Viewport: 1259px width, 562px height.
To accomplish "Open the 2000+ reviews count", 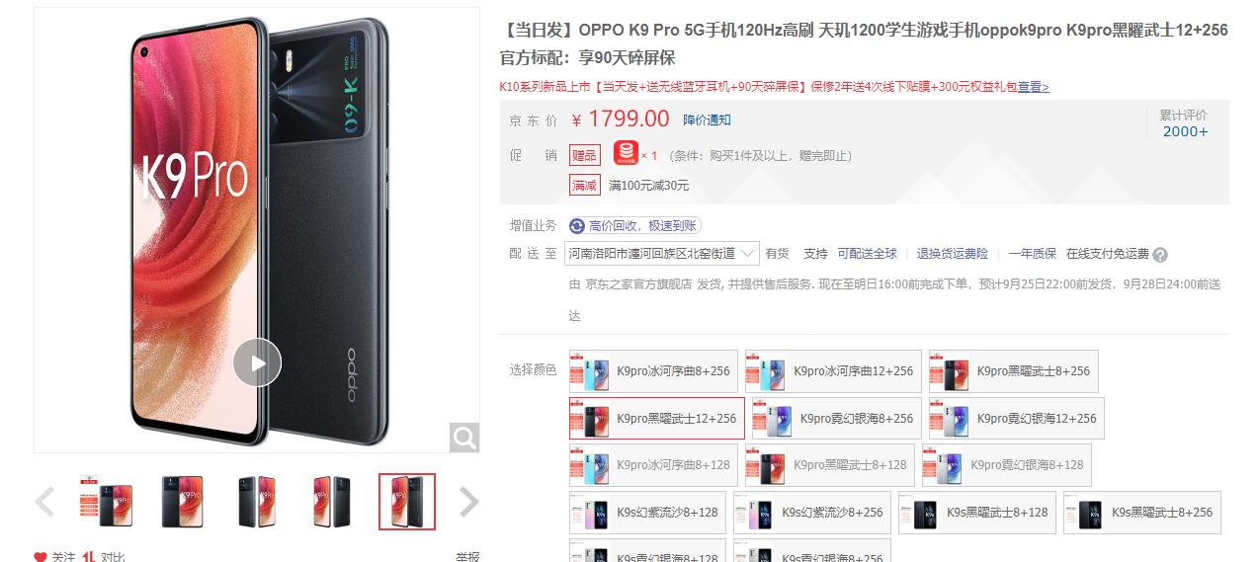I will pyautogui.click(x=1185, y=131).
